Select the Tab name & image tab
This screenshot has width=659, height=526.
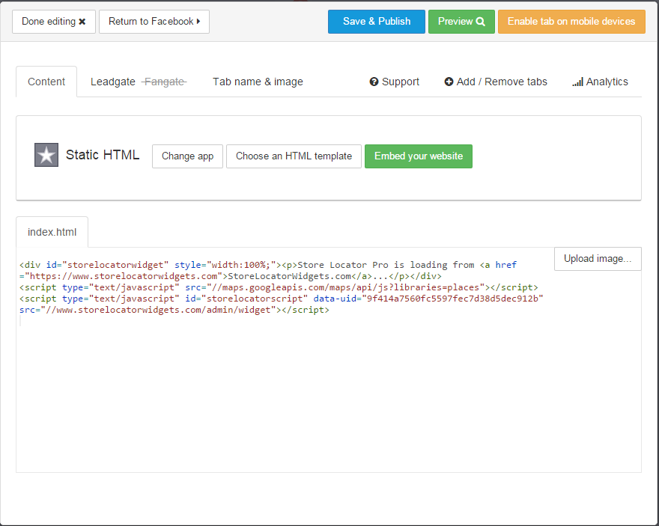pyautogui.click(x=258, y=82)
